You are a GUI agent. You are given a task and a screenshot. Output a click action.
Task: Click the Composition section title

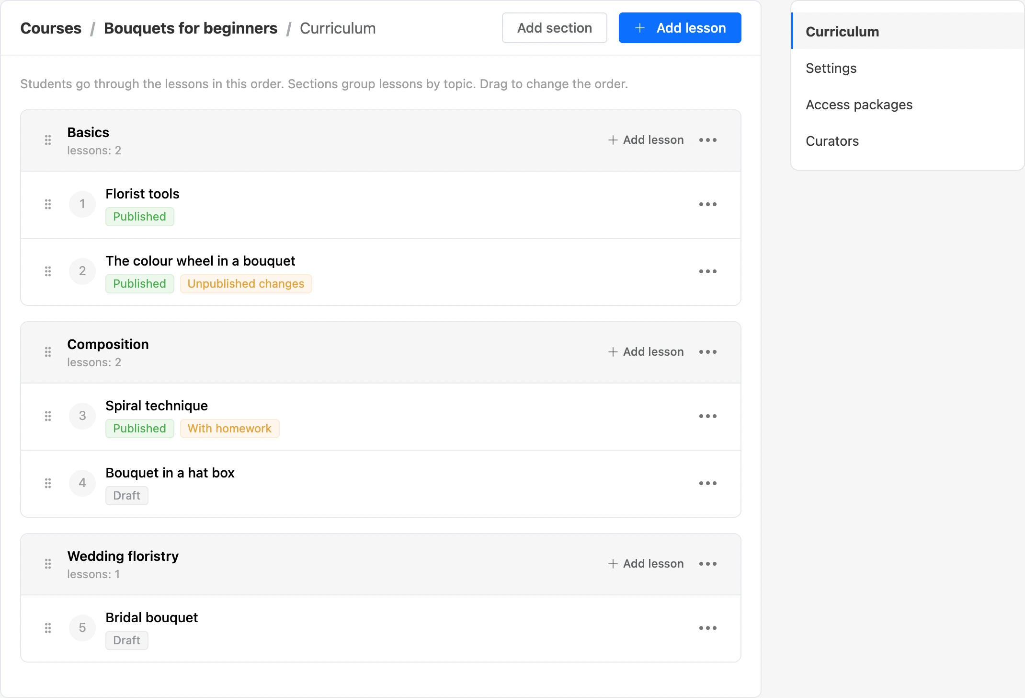[108, 344]
